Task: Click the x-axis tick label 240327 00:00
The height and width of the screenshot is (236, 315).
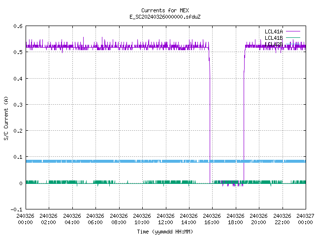Action: click(305, 219)
